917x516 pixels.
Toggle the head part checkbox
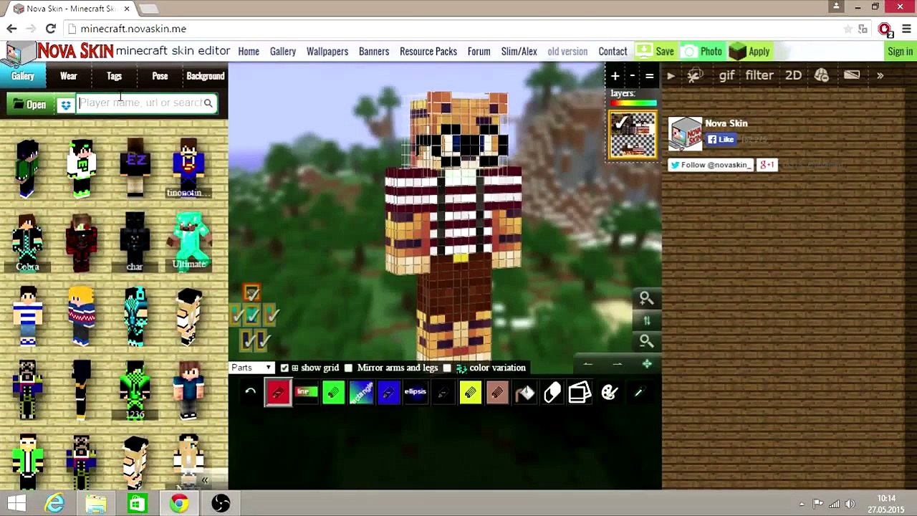(251, 293)
